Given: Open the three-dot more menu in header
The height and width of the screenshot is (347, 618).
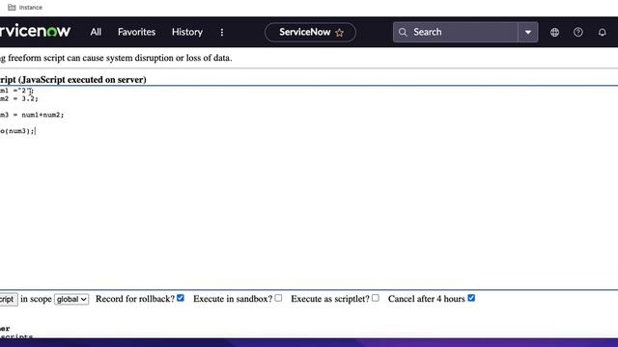Looking at the screenshot, I should 222,32.
